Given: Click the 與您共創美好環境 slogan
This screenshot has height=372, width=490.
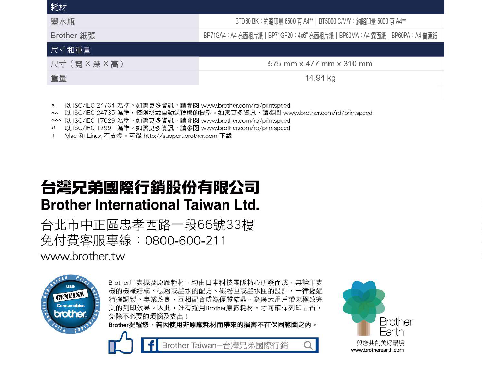Looking at the screenshot, I should coord(380,343).
